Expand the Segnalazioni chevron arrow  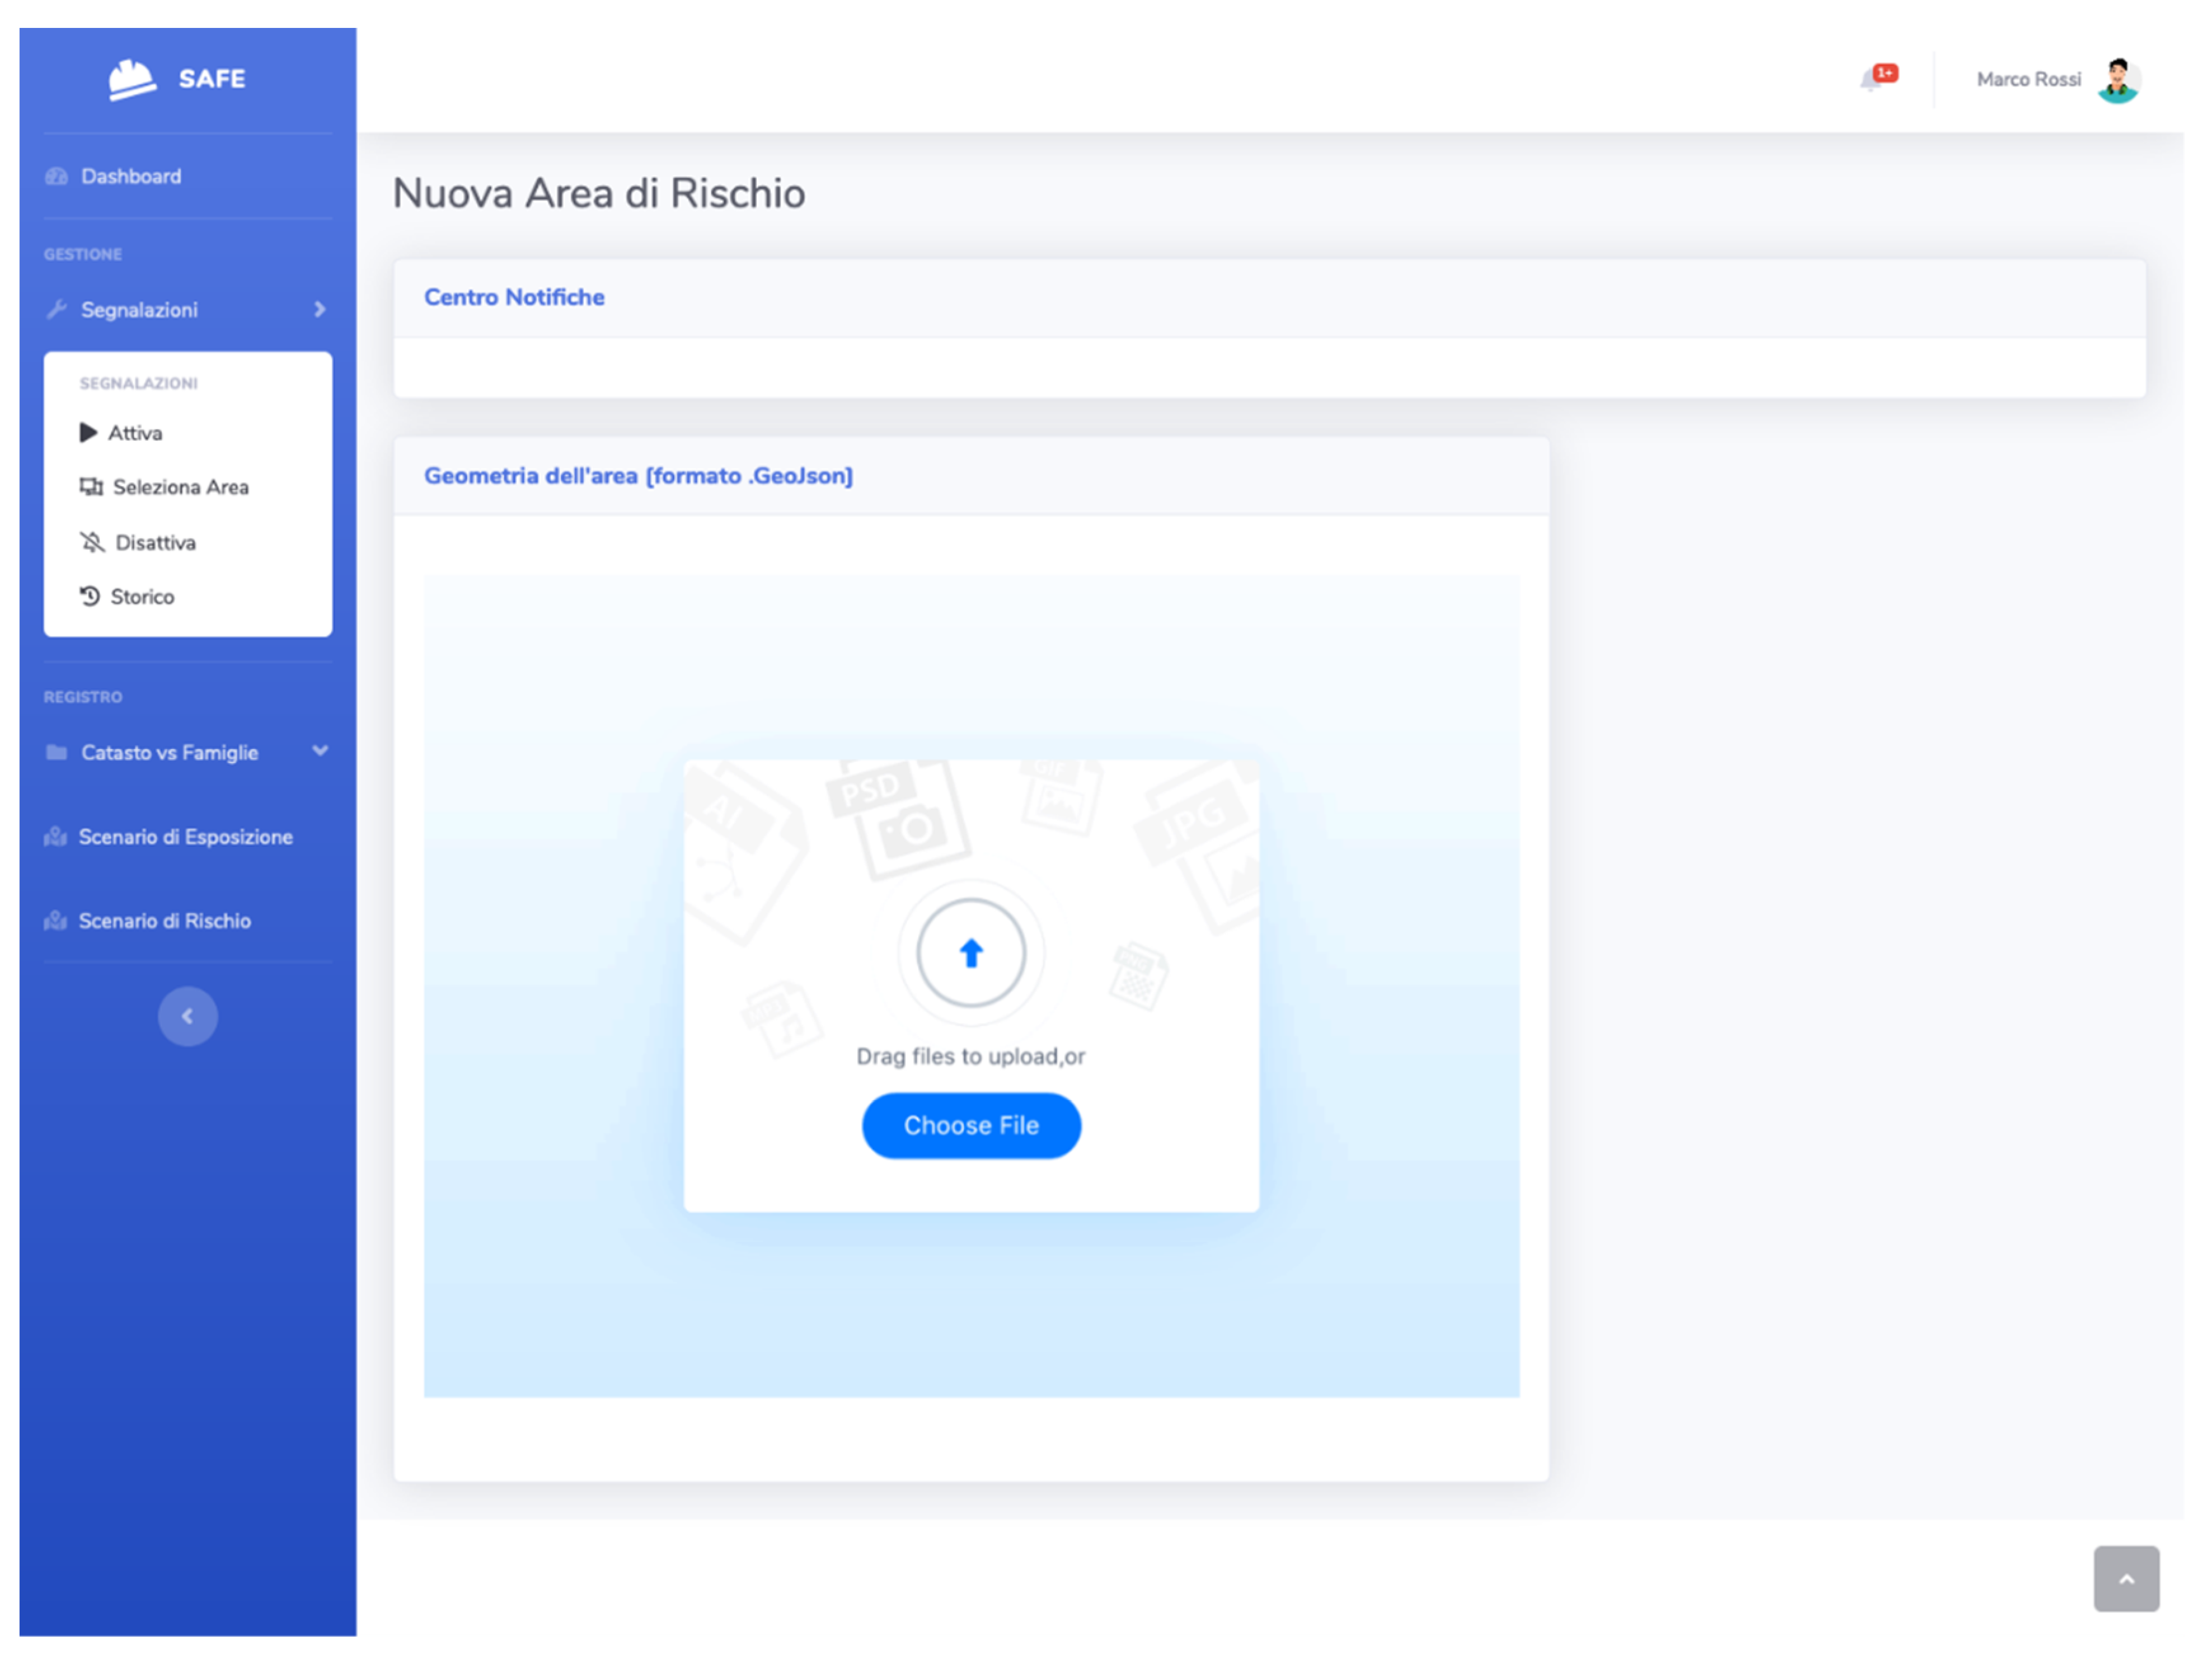(x=320, y=310)
